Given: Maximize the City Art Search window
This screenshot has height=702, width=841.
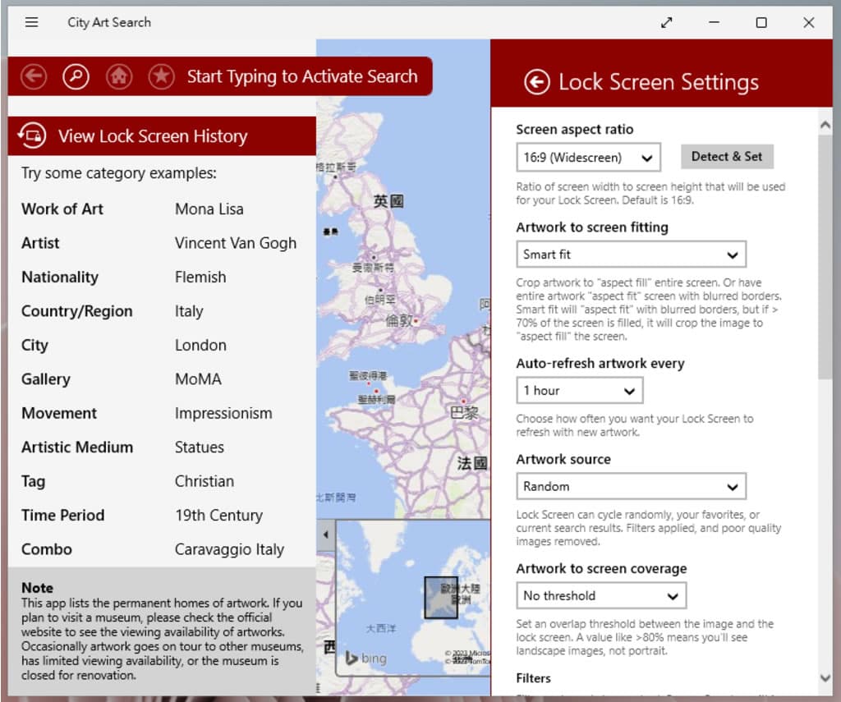Looking at the screenshot, I should (761, 22).
